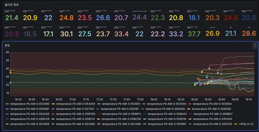Select legend label temperature PS-AM-S-EEBCD8
259x132 pixels.
[121, 119]
